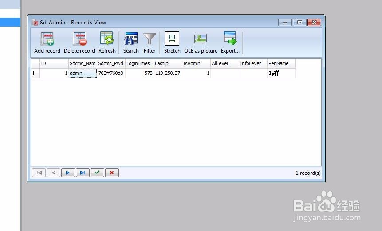
Task: Toggle OLE as picture display
Action: coord(201,43)
